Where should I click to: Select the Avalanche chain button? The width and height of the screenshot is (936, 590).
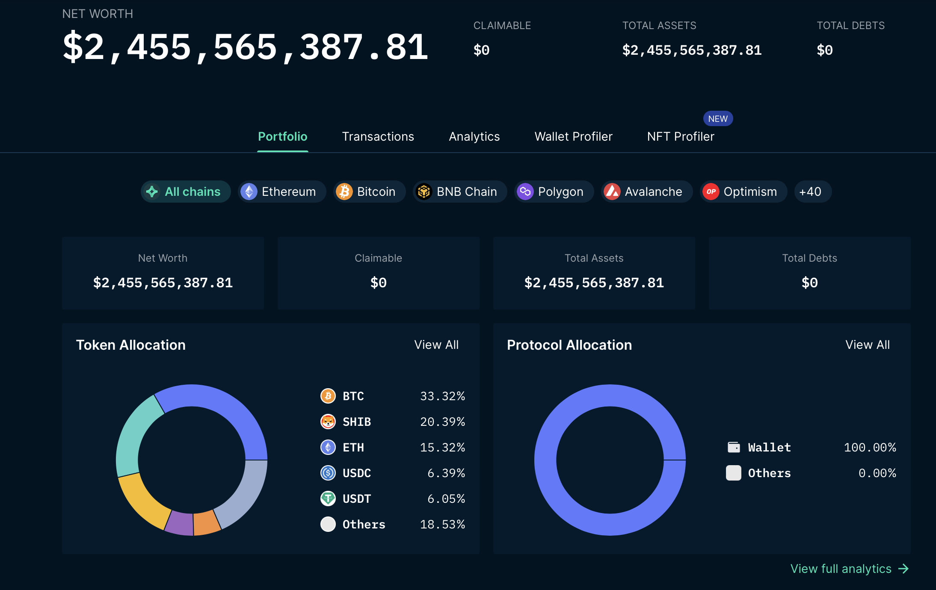pyautogui.click(x=646, y=192)
